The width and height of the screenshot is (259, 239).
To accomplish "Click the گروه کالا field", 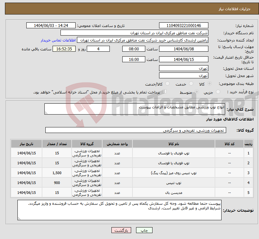I will tap(136, 130).
